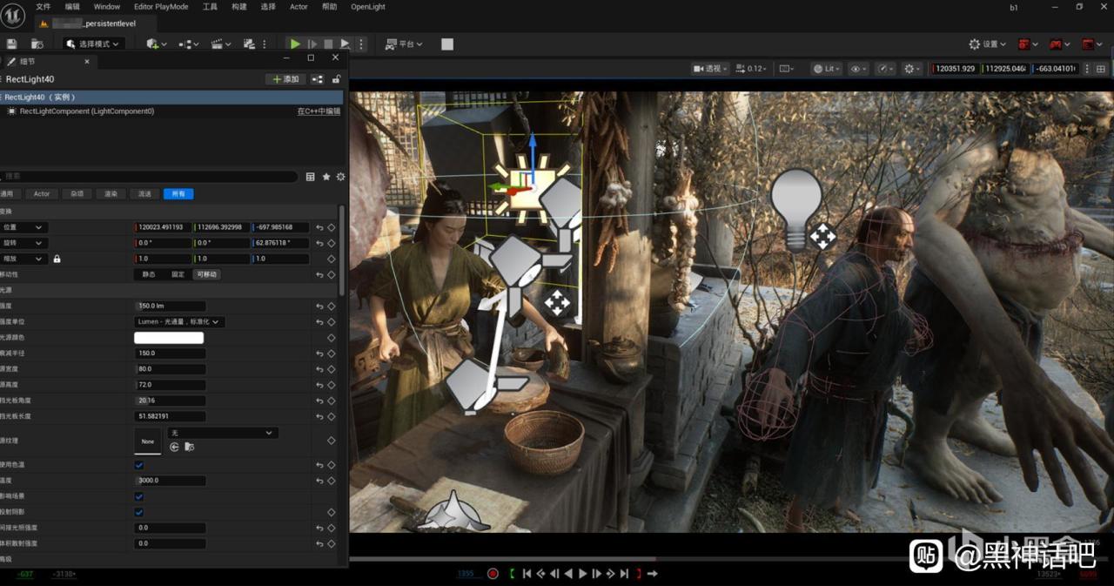Open the 选择模式 selection mode dropdown
This screenshot has width=1114, height=586.
[x=95, y=44]
